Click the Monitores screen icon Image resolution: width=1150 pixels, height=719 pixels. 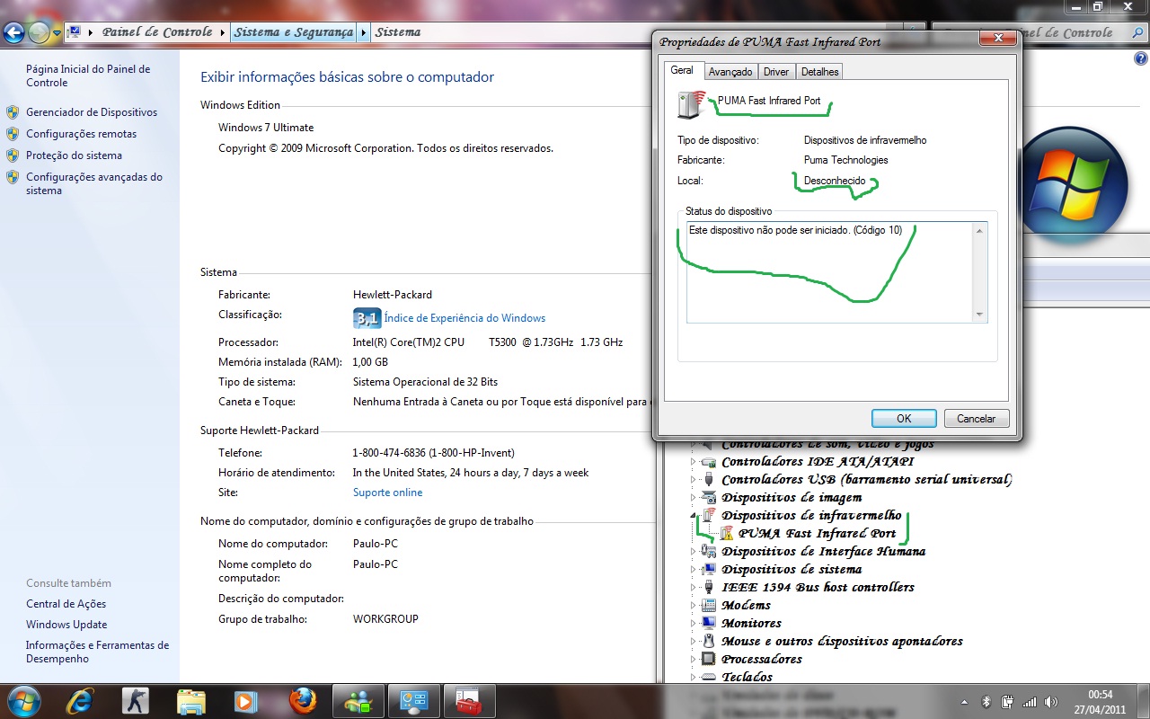point(709,624)
